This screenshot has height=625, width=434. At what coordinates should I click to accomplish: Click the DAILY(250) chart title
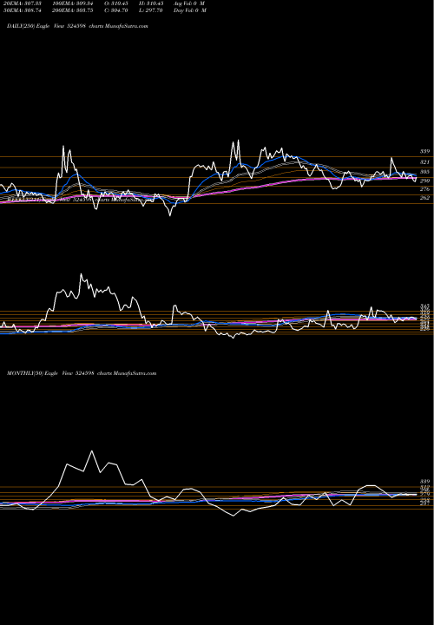click(x=78, y=26)
